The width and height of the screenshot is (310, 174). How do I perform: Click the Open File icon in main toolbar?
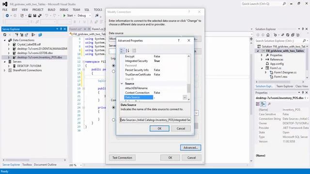click(x=30, y=15)
